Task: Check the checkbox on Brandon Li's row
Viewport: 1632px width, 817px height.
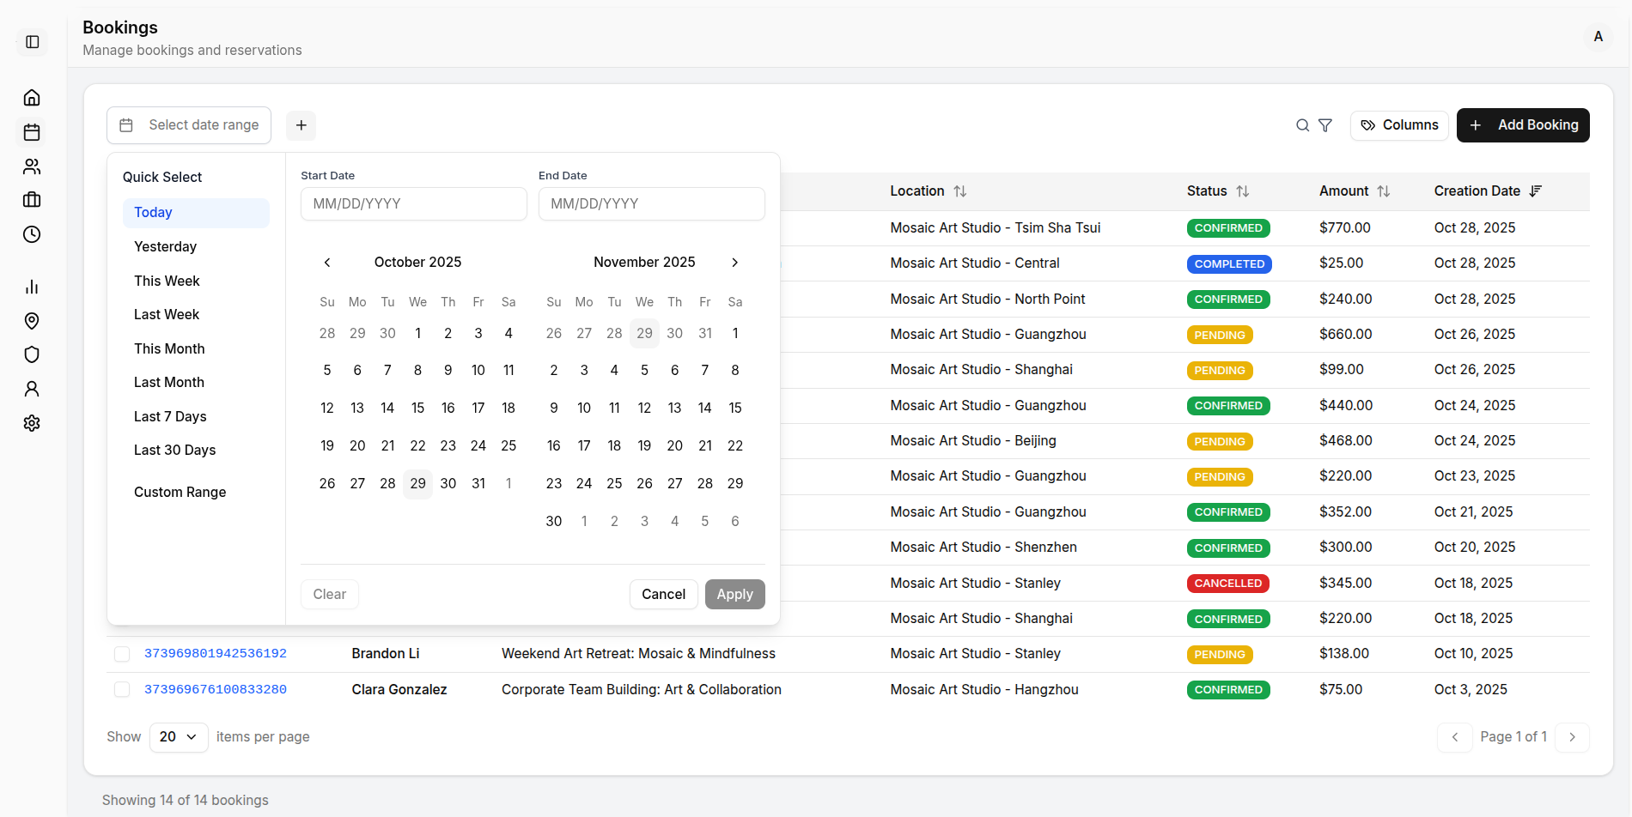Action: pos(122,653)
